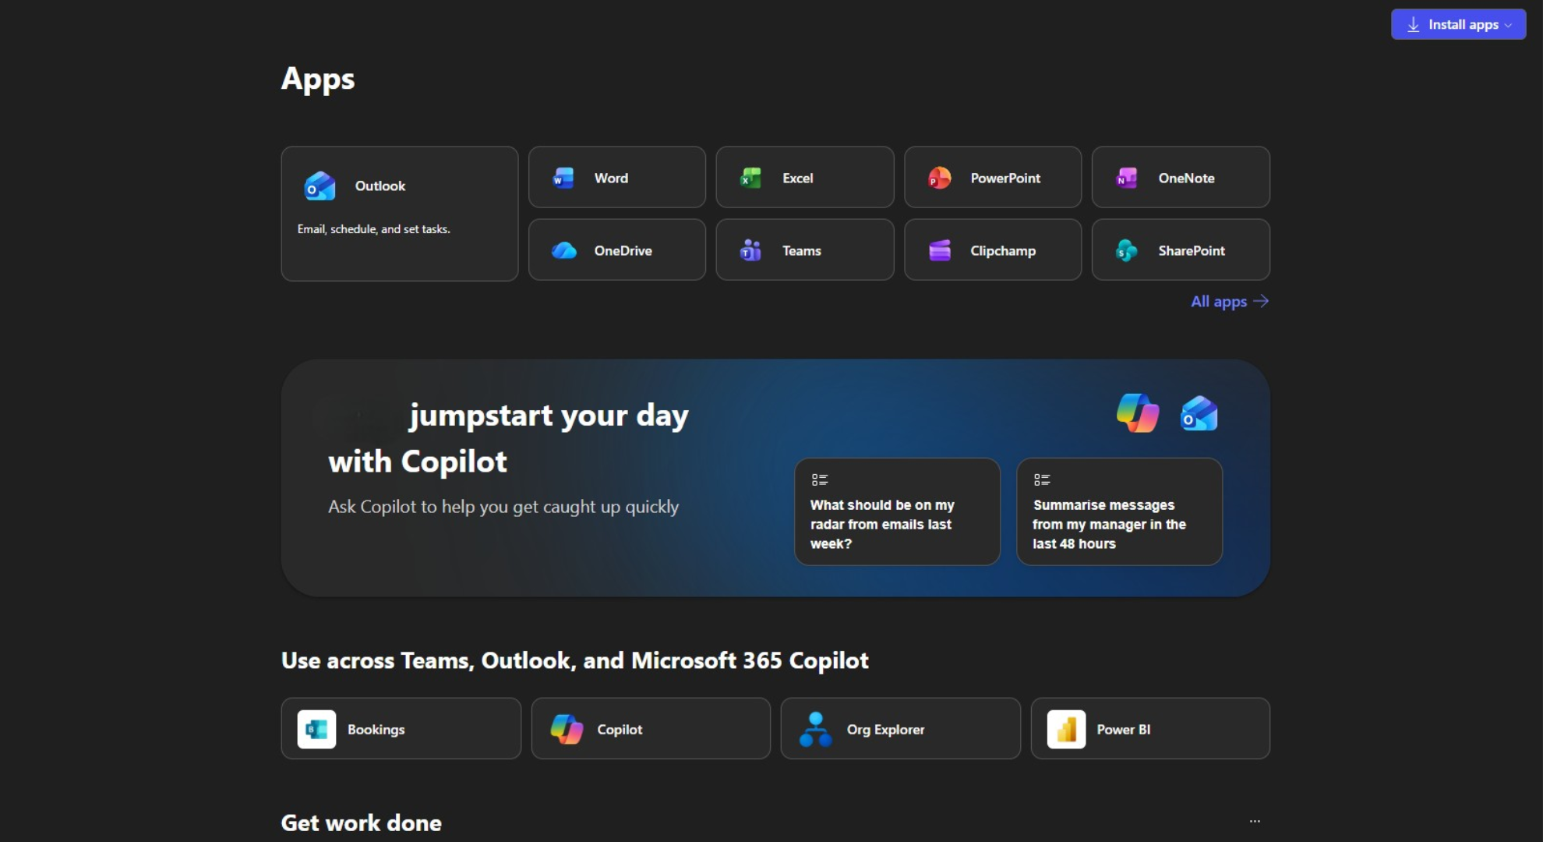Open more options beside Get work done
The height and width of the screenshot is (842, 1543).
[x=1255, y=821]
